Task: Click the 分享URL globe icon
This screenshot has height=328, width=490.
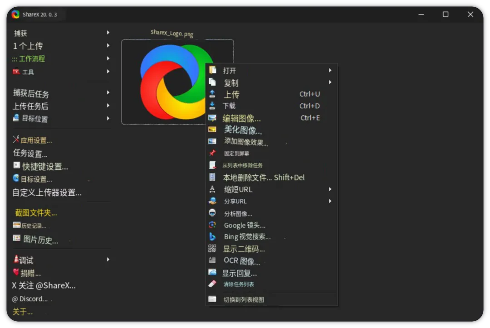Action: point(212,201)
